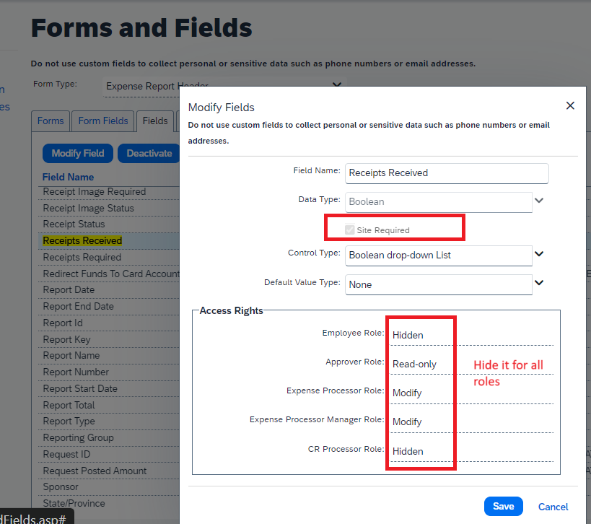The width and height of the screenshot is (591, 524).
Task: Open the Form Type dropdown
Action: 336,85
